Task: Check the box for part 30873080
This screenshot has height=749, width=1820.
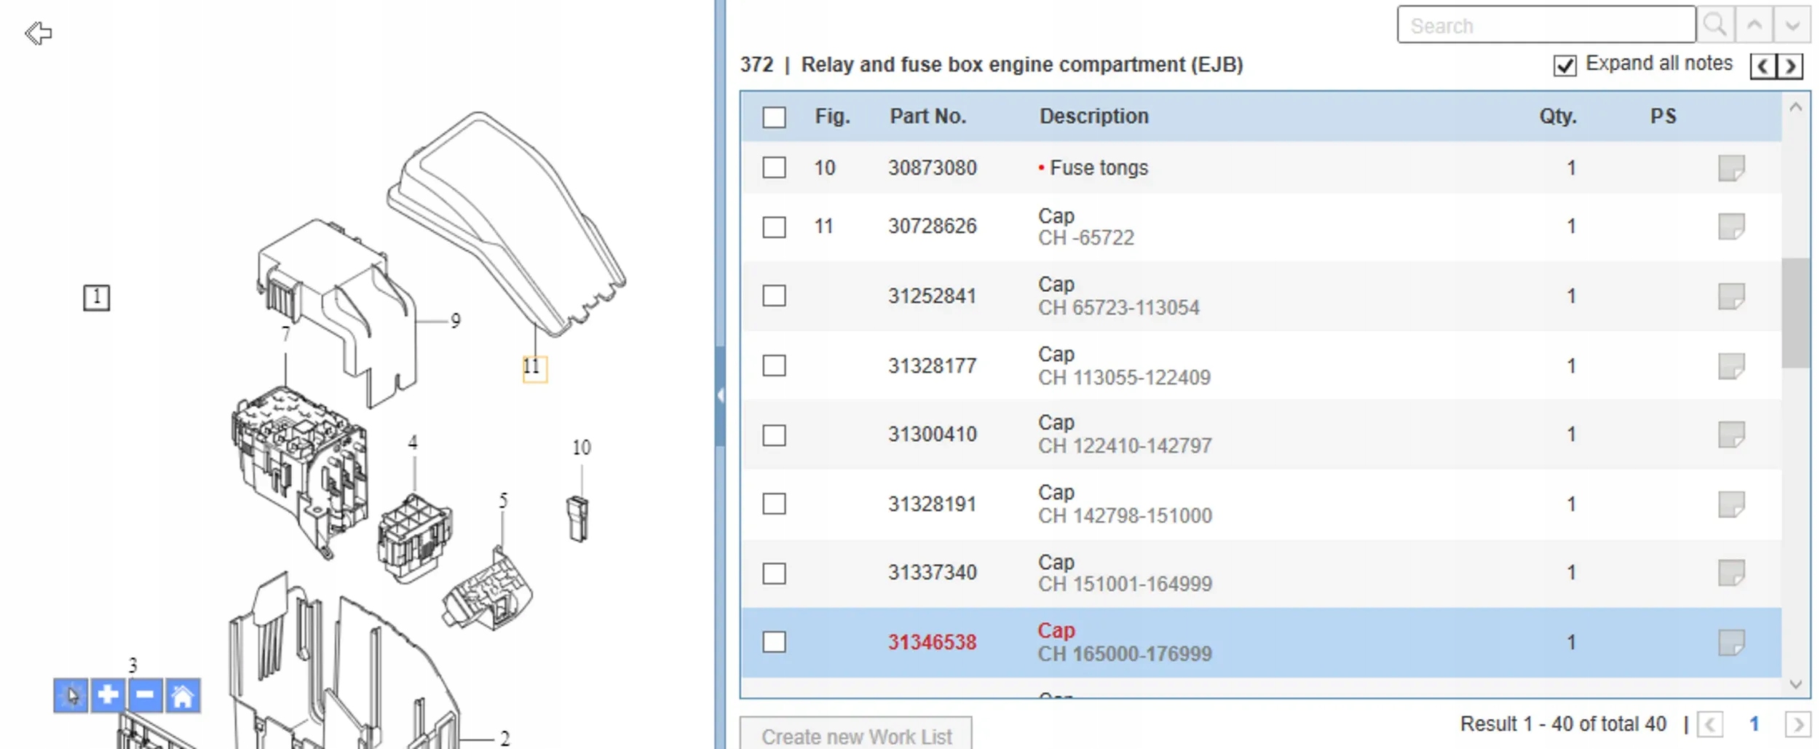Action: 774,168
